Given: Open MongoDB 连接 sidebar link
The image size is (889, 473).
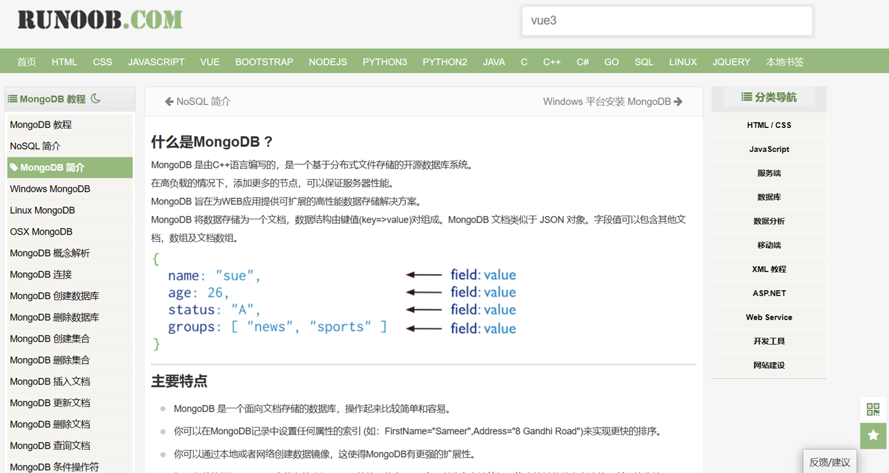Looking at the screenshot, I should (x=70, y=275).
